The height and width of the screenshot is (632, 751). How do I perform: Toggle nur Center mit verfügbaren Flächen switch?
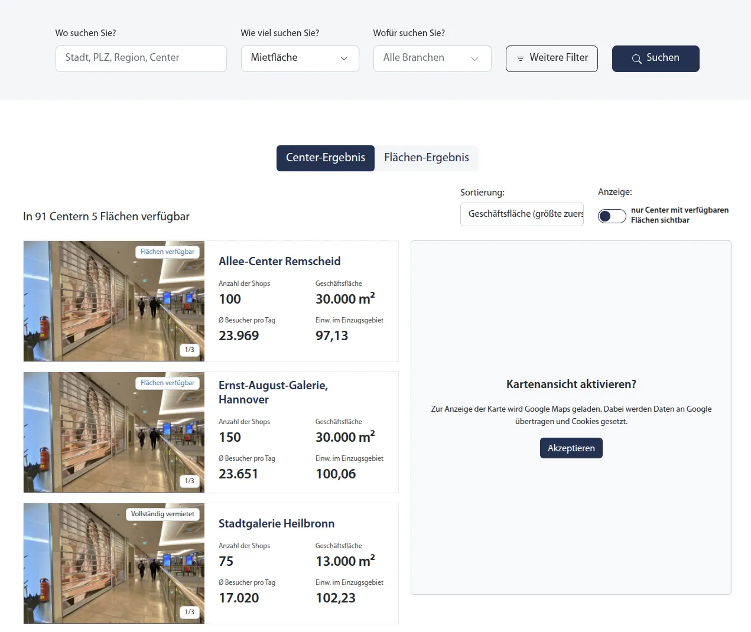[x=612, y=216]
